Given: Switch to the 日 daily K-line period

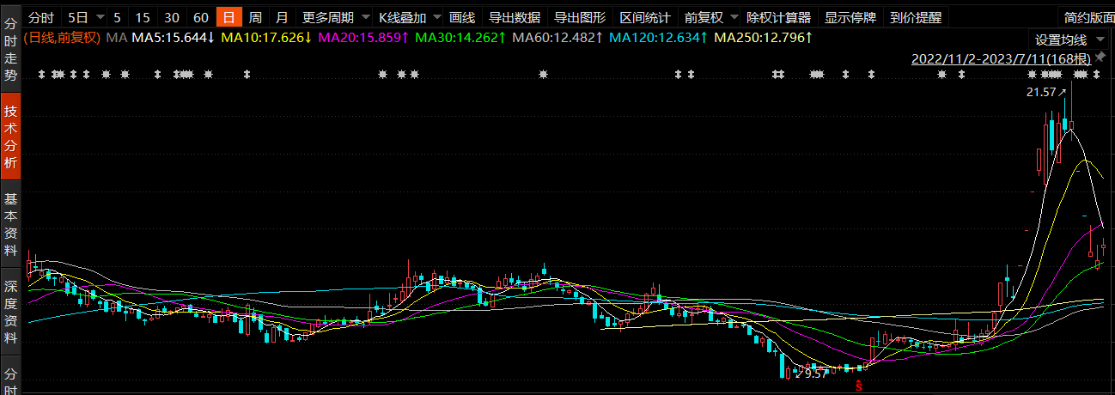Looking at the screenshot, I should [228, 17].
